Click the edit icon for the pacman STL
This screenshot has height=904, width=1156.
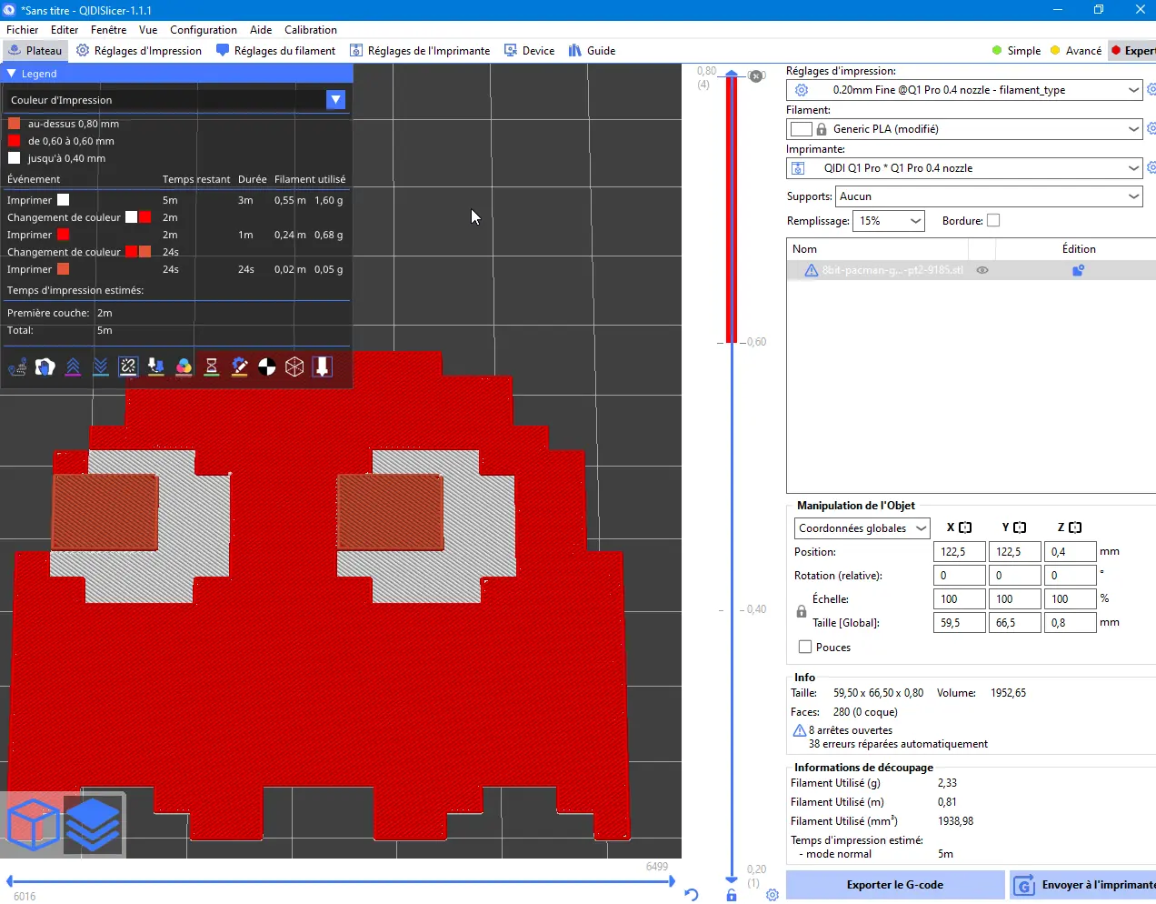tap(1079, 270)
